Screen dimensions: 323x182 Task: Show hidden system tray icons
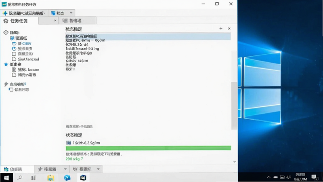(268, 177)
